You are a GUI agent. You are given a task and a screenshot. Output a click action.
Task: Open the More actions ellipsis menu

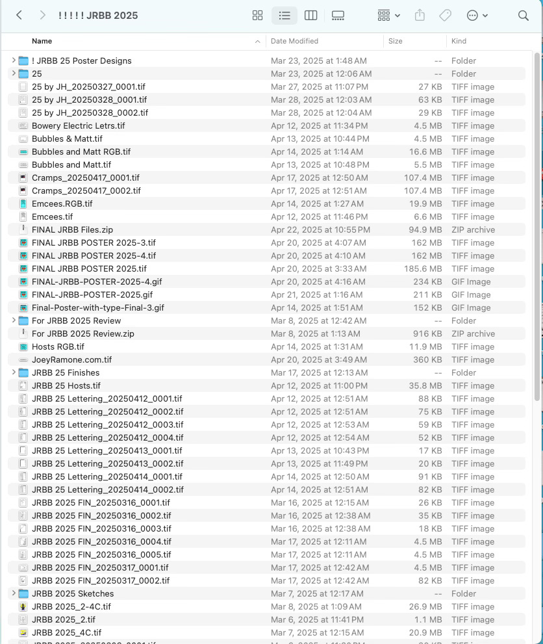(477, 16)
